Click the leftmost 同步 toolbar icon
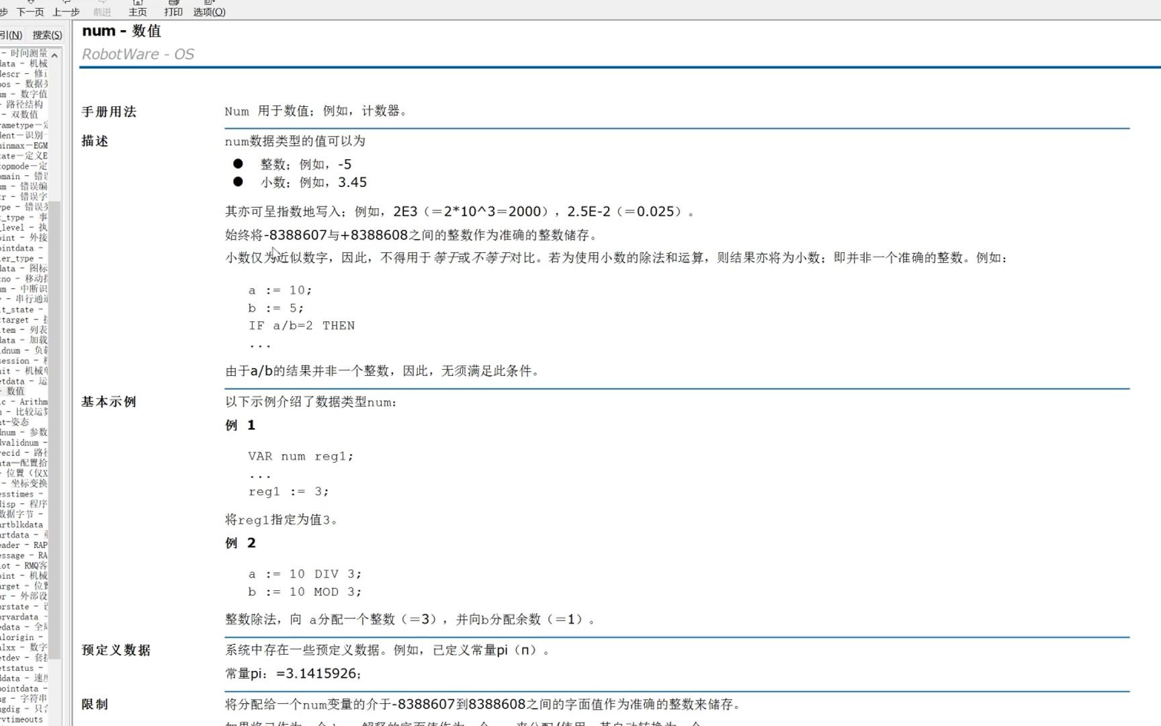 pos(3,9)
